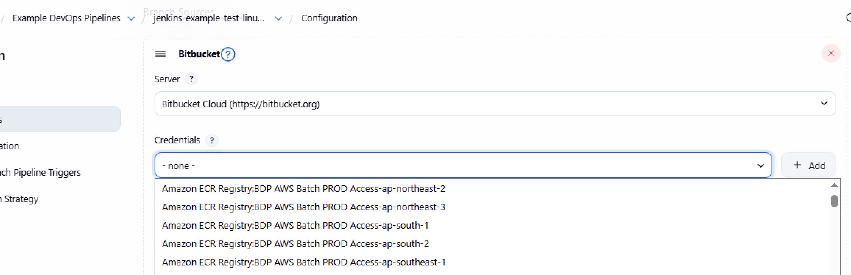
Task: Select the ap-northeast-3 ECR credential option
Action: [303, 207]
